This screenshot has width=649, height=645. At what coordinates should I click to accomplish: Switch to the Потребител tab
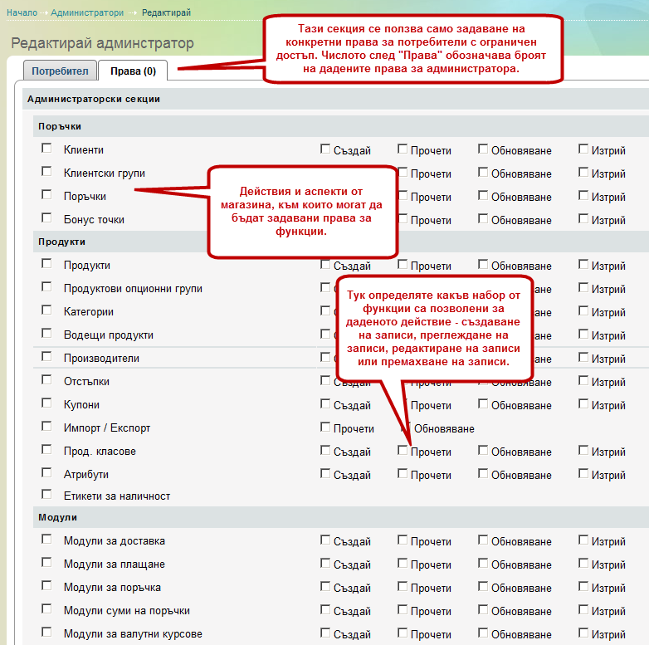pyautogui.click(x=60, y=71)
